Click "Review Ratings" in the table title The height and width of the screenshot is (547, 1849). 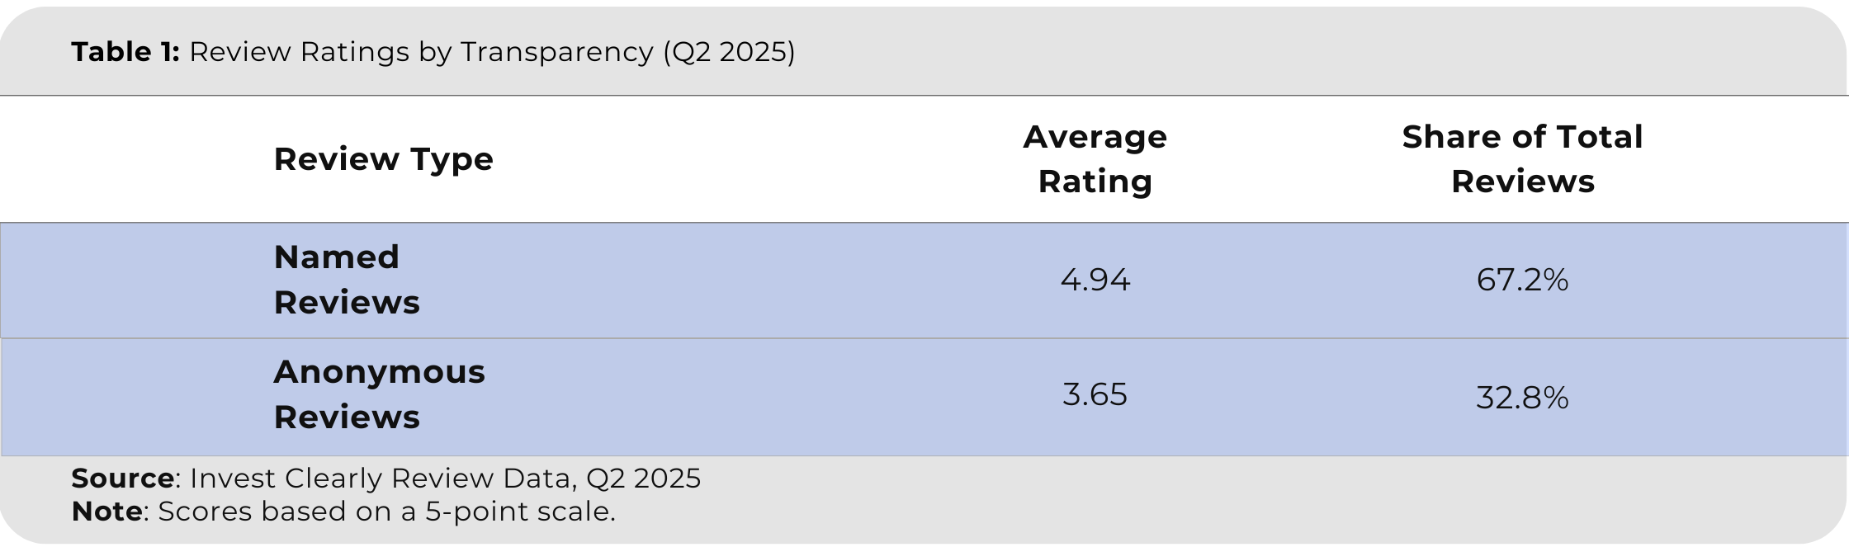click(x=299, y=52)
